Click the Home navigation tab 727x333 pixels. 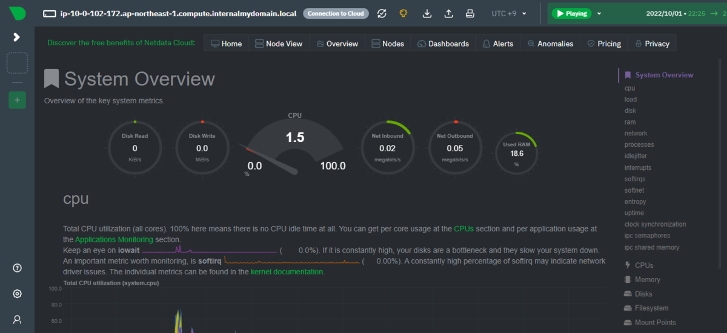226,44
